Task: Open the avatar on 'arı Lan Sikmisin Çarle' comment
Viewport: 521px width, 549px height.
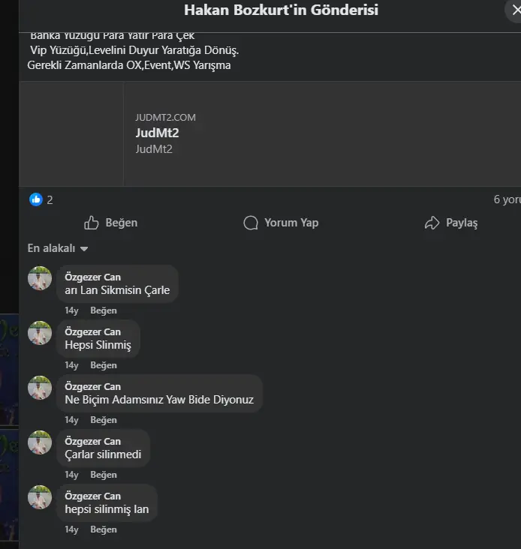Action: pos(40,278)
